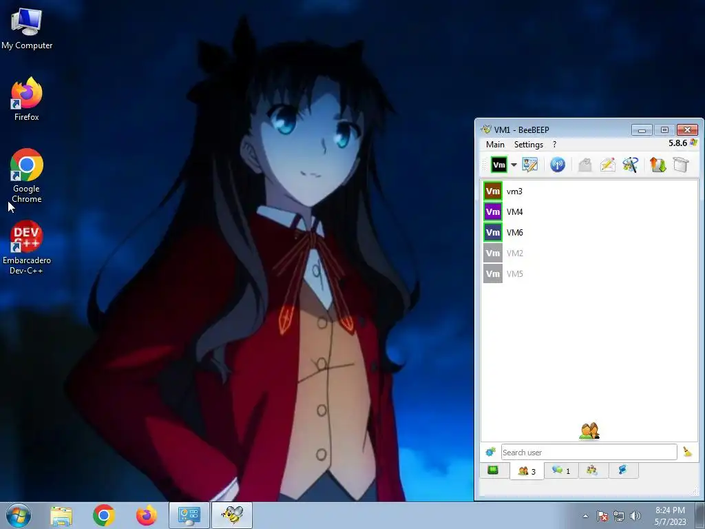Open Embarcadero Dev-C++ desktop shortcut
This screenshot has height=529, width=705.
(x=27, y=247)
